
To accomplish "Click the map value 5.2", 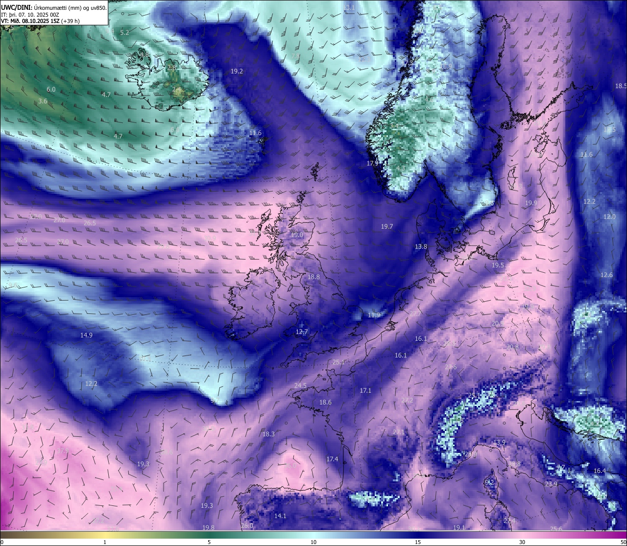I will coord(124,32).
